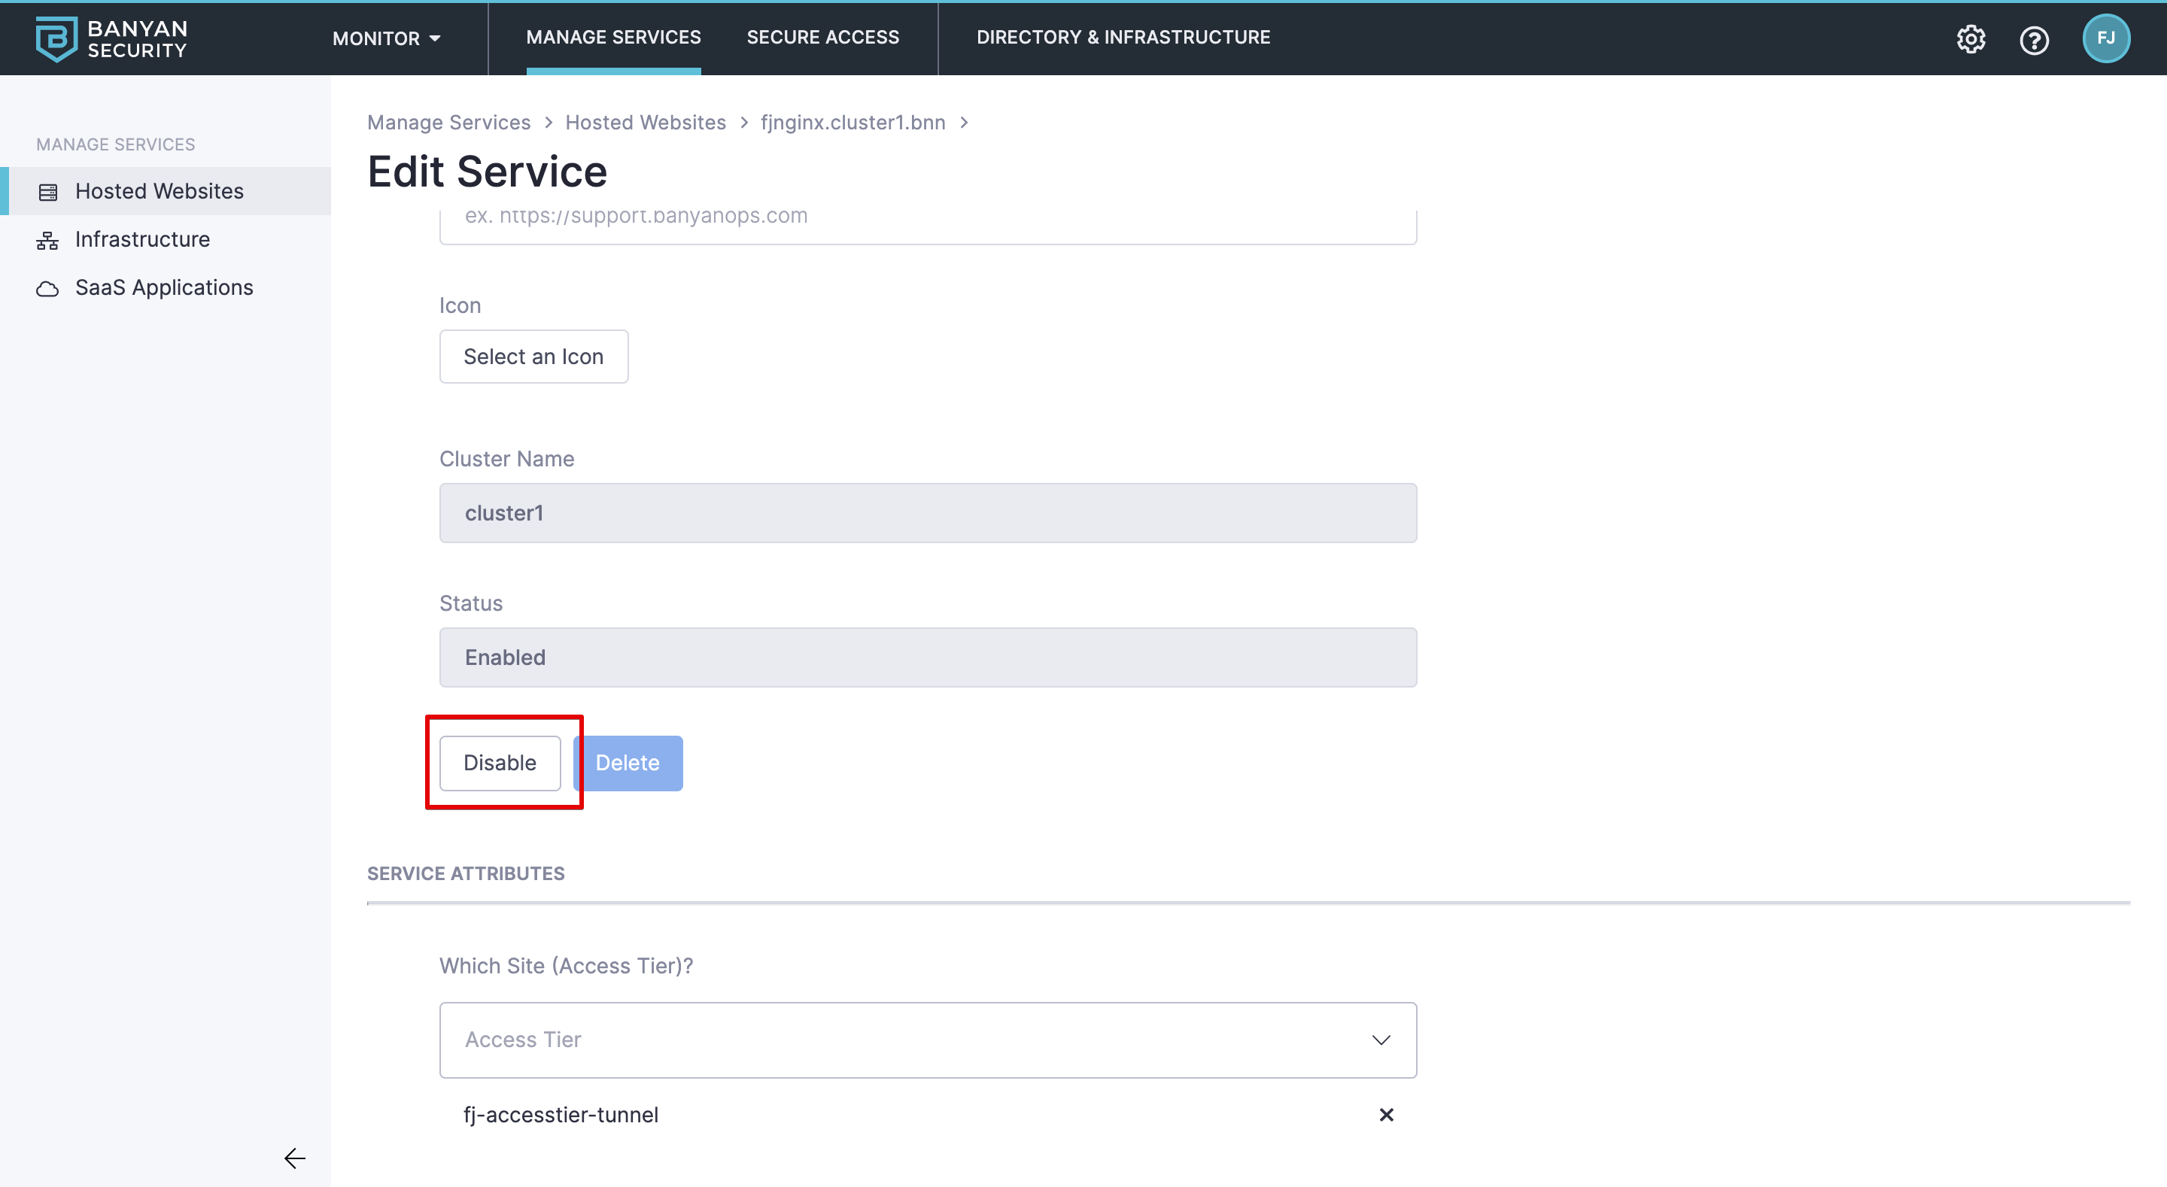This screenshot has height=1187, width=2167.
Task: Click the Infrastructure network icon in sidebar
Action: [x=48, y=241]
